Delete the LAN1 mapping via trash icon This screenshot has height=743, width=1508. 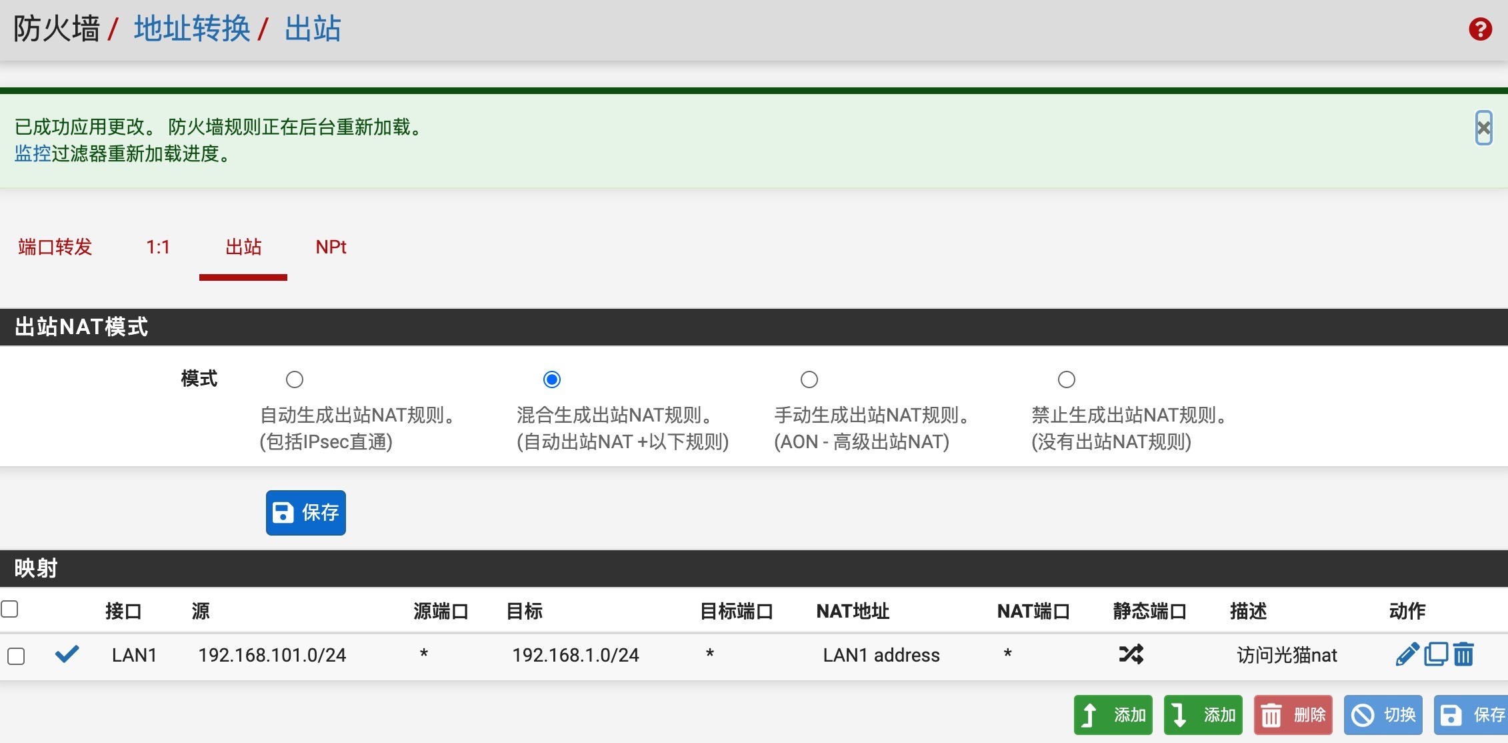click(x=1463, y=654)
